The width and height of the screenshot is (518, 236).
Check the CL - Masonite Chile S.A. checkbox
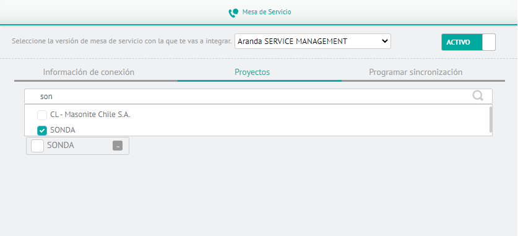pos(42,115)
